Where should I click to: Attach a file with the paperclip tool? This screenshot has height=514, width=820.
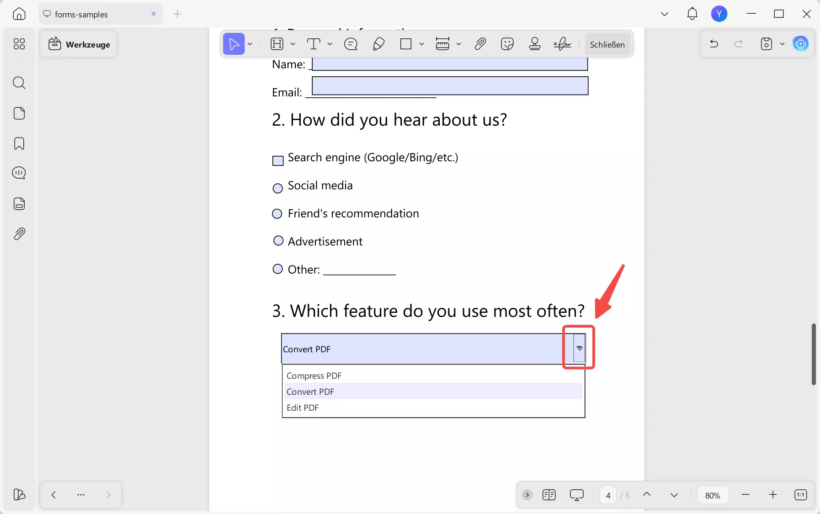(480, 44)
